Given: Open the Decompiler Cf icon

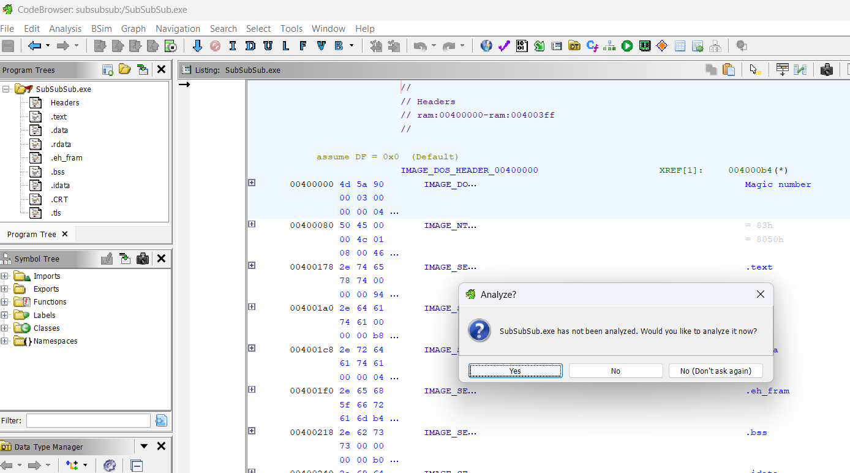Looking at the screenshot, I should pos(592,46).
